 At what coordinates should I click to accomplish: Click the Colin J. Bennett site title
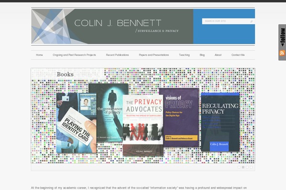(118, 23)
